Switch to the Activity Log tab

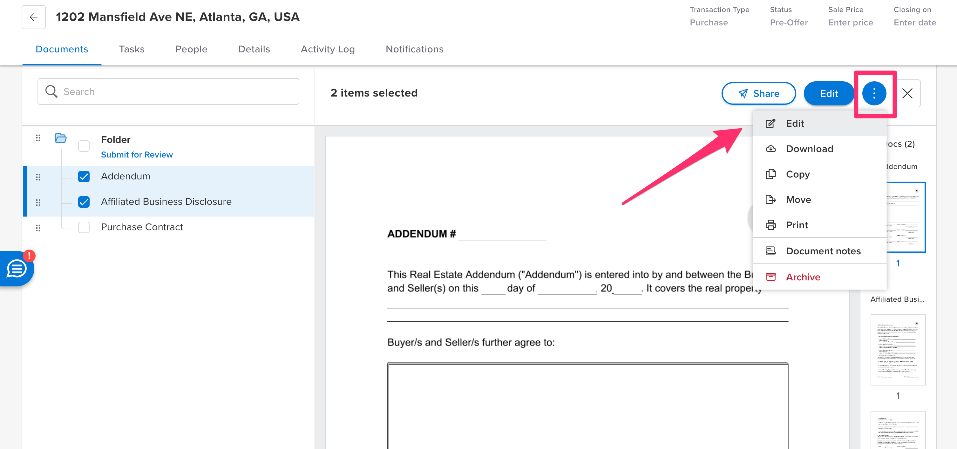[328, 49]
